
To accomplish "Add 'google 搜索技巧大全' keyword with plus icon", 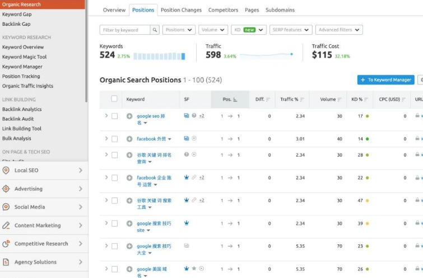I will (x=129, y=246).
